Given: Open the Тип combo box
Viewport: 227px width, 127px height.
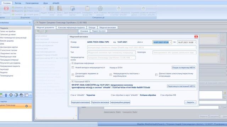Looking at the screenshot, I should tap(111, 53).
